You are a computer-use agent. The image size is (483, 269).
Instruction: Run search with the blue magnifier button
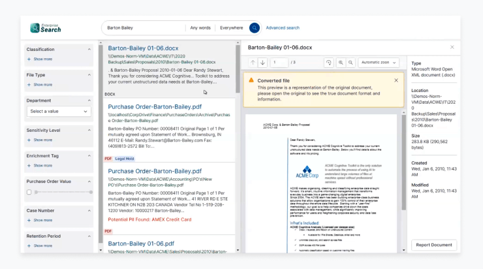click(255, 27)
